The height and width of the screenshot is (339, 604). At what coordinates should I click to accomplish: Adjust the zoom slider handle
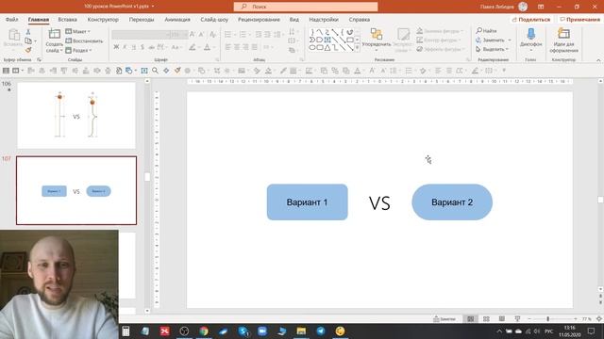coord(547,319)
